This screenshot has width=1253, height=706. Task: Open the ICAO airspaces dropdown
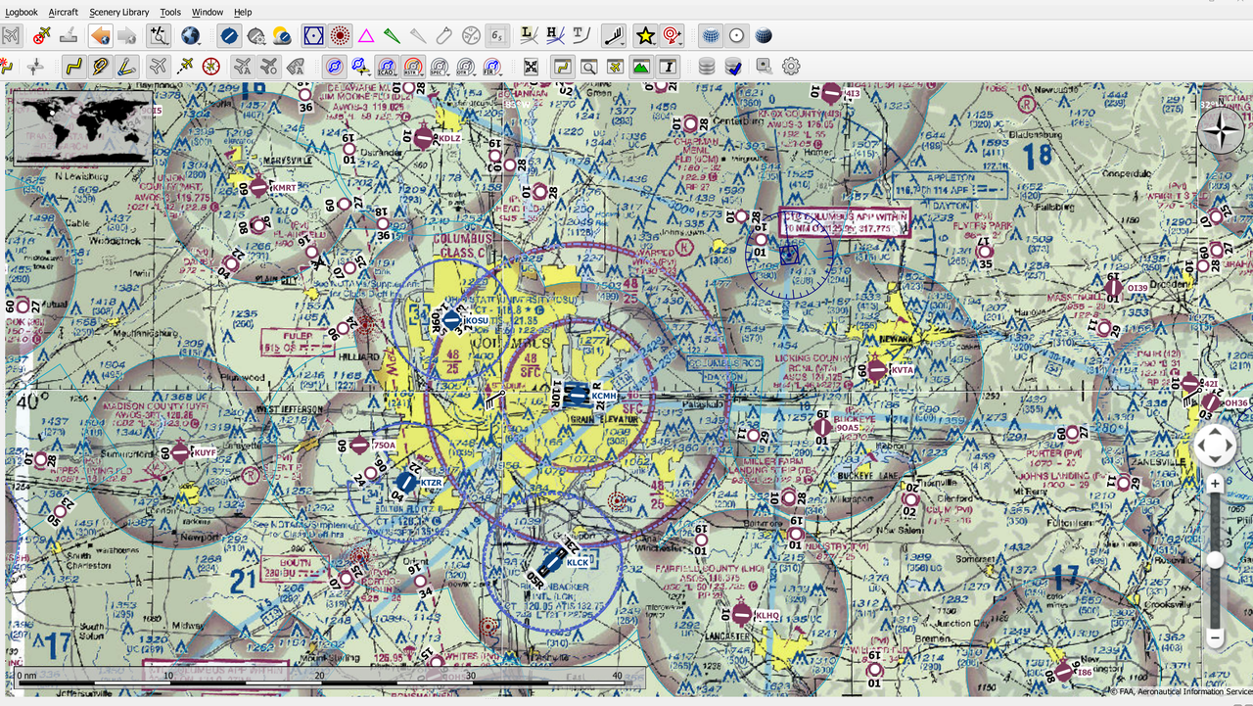click(387, 67)
